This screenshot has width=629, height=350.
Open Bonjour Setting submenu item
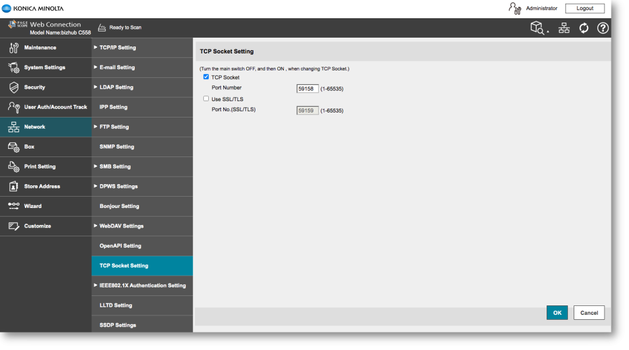coord(142,206)
